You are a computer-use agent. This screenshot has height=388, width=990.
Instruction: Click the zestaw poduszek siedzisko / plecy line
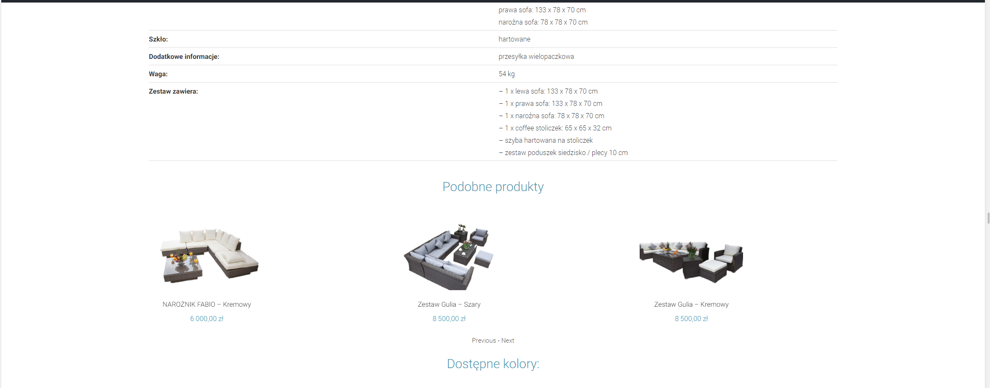point(563,152)
